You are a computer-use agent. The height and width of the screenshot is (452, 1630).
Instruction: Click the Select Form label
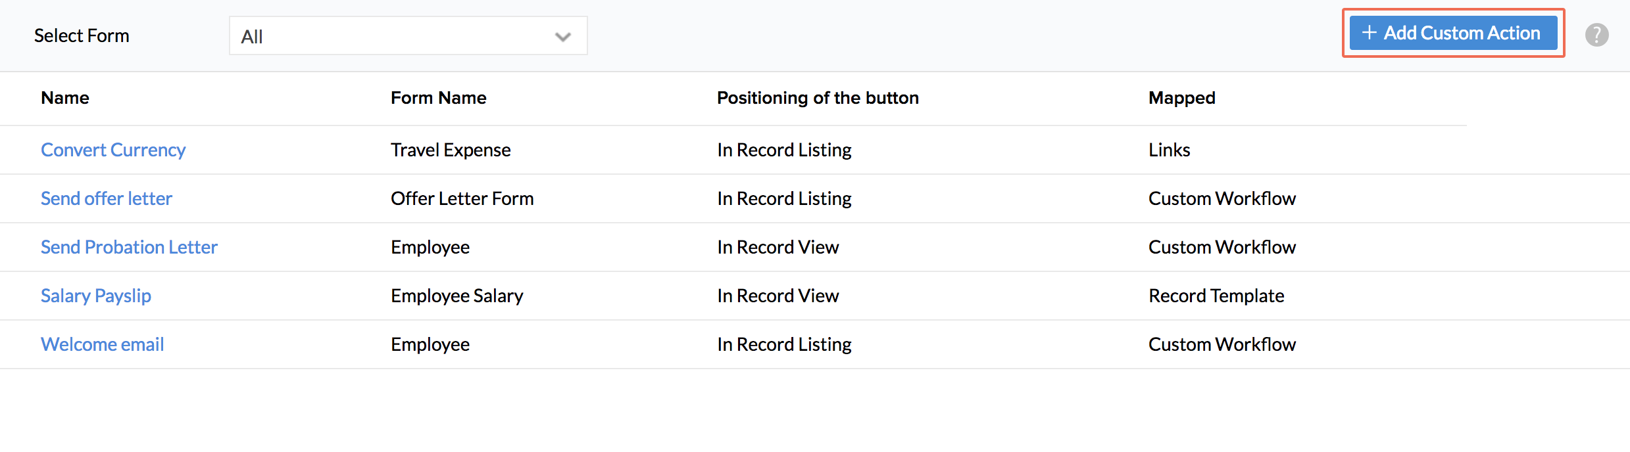click(82, 35)
